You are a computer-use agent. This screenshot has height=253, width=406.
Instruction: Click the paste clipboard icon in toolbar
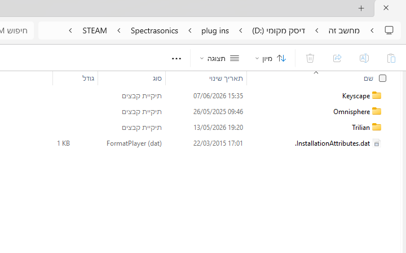391,58
